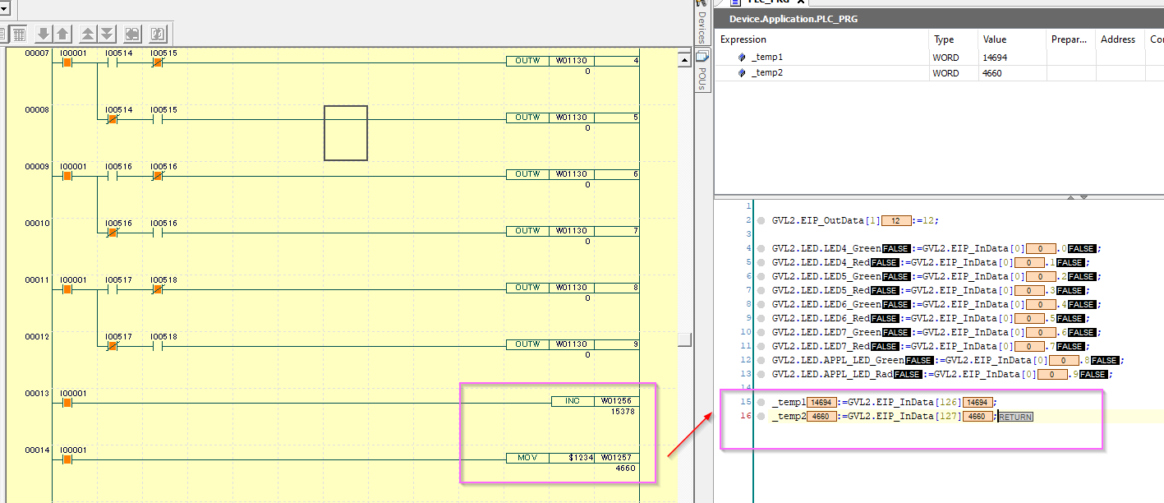Toggle breakpoint dot on _temp1 assignment line
Viewport: 1164px width, 503px height.
(x=761, y=403)
